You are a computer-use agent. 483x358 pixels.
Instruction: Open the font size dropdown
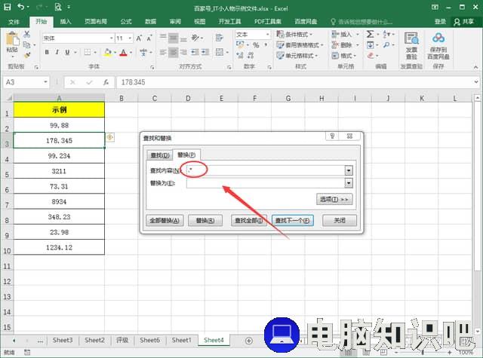click(130, 38)
